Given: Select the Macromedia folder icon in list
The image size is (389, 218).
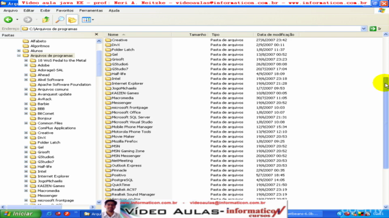Looking at the screenshot, I should 108,98.
